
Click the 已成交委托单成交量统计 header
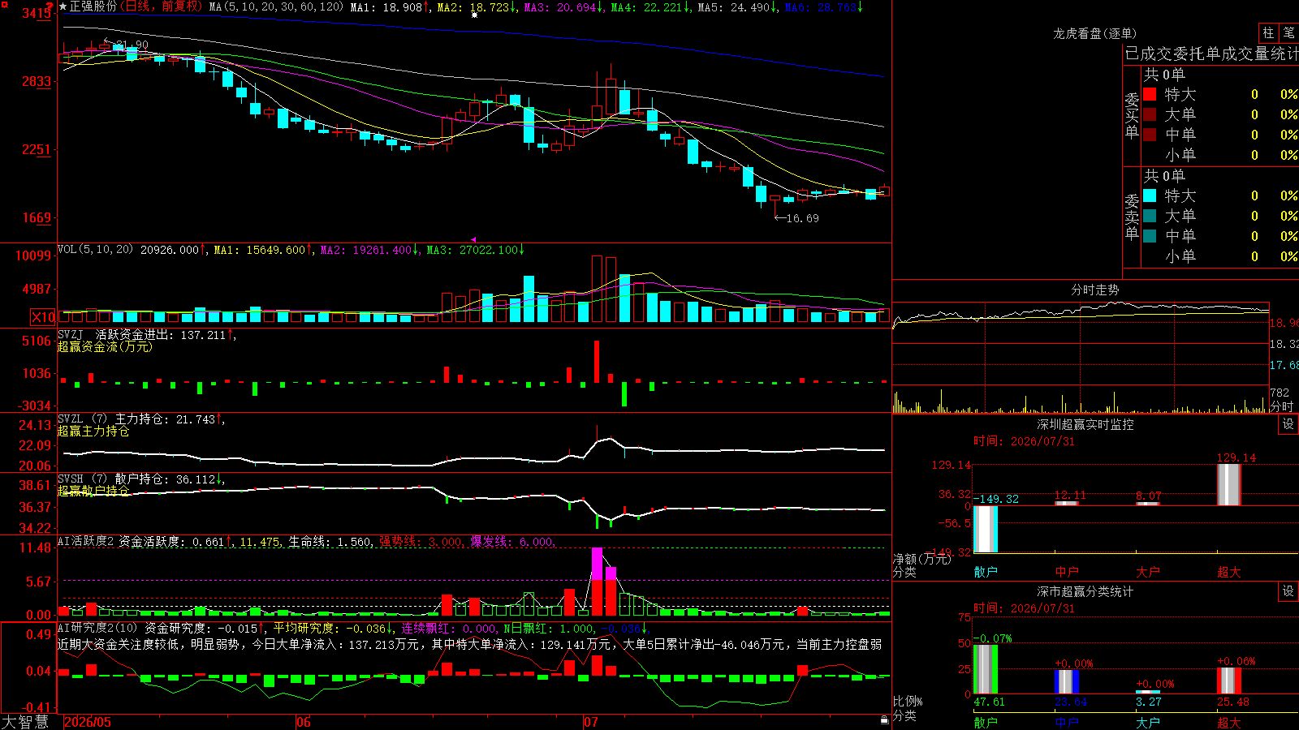pyautogui.click(x=1211, y=54)
